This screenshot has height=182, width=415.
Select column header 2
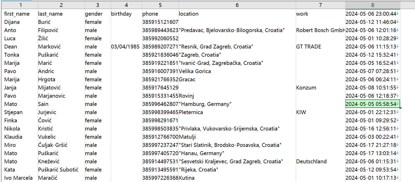tap(61, 5)
